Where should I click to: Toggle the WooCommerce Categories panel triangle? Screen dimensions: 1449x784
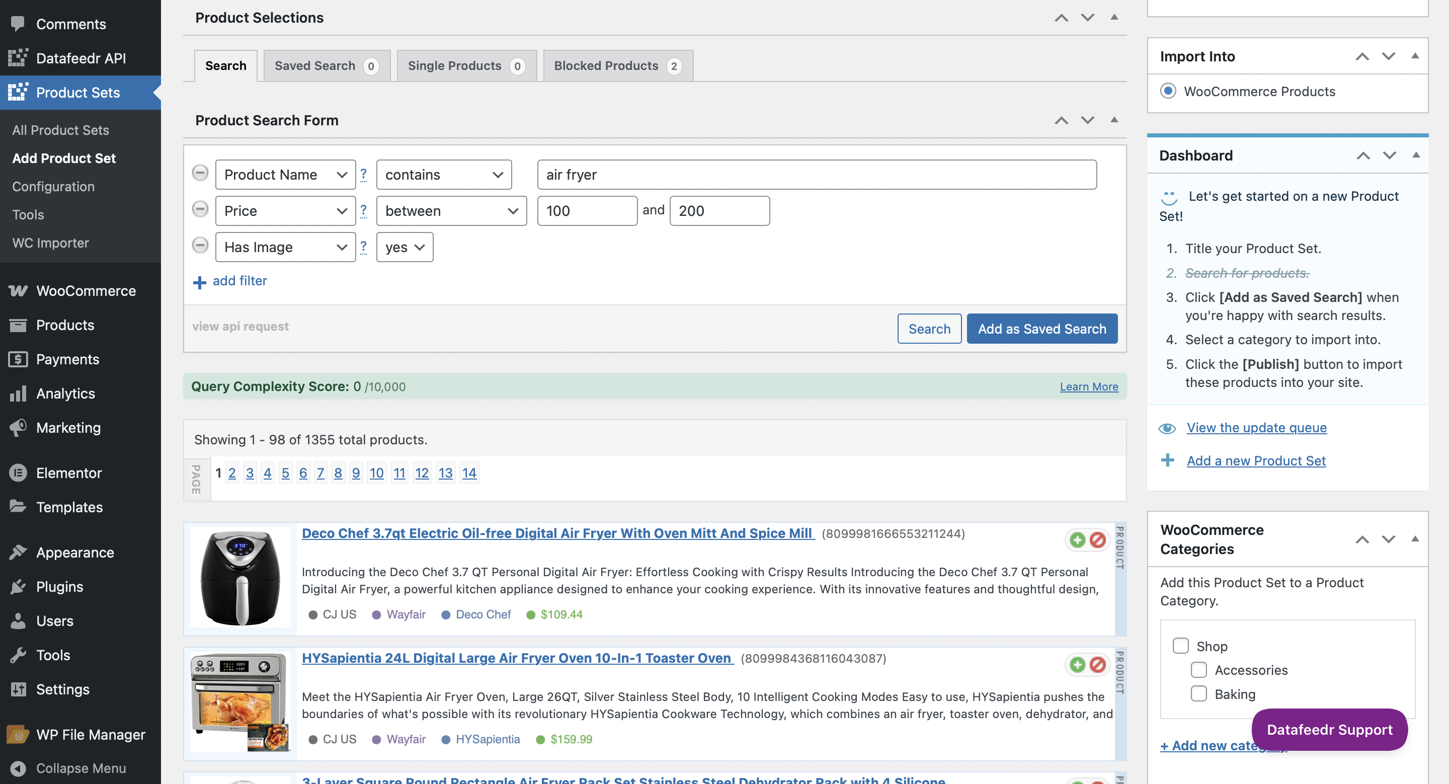coord(1415,539)
